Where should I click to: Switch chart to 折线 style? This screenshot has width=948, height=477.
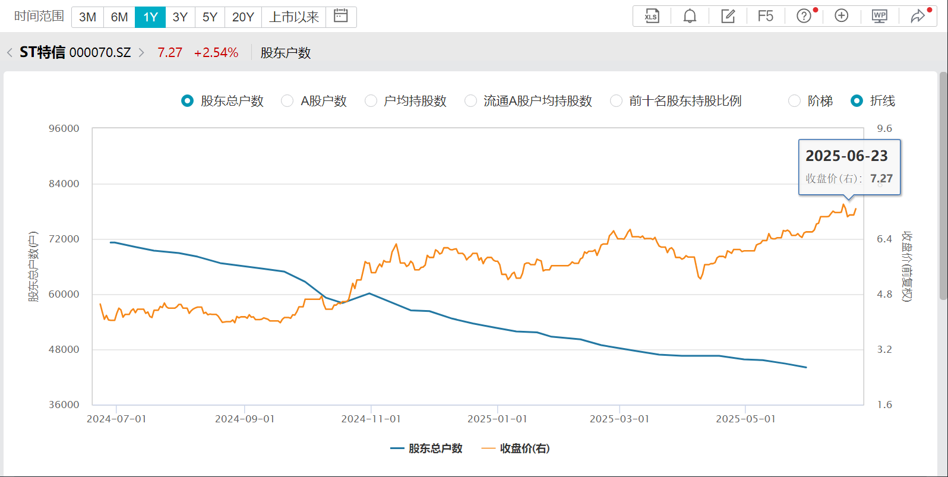click(x=857, y=101)
